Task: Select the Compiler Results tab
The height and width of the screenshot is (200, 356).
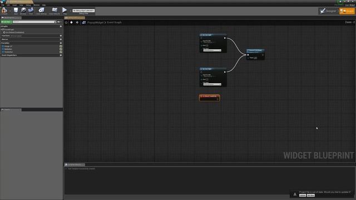Action: [x=75, y=164]
